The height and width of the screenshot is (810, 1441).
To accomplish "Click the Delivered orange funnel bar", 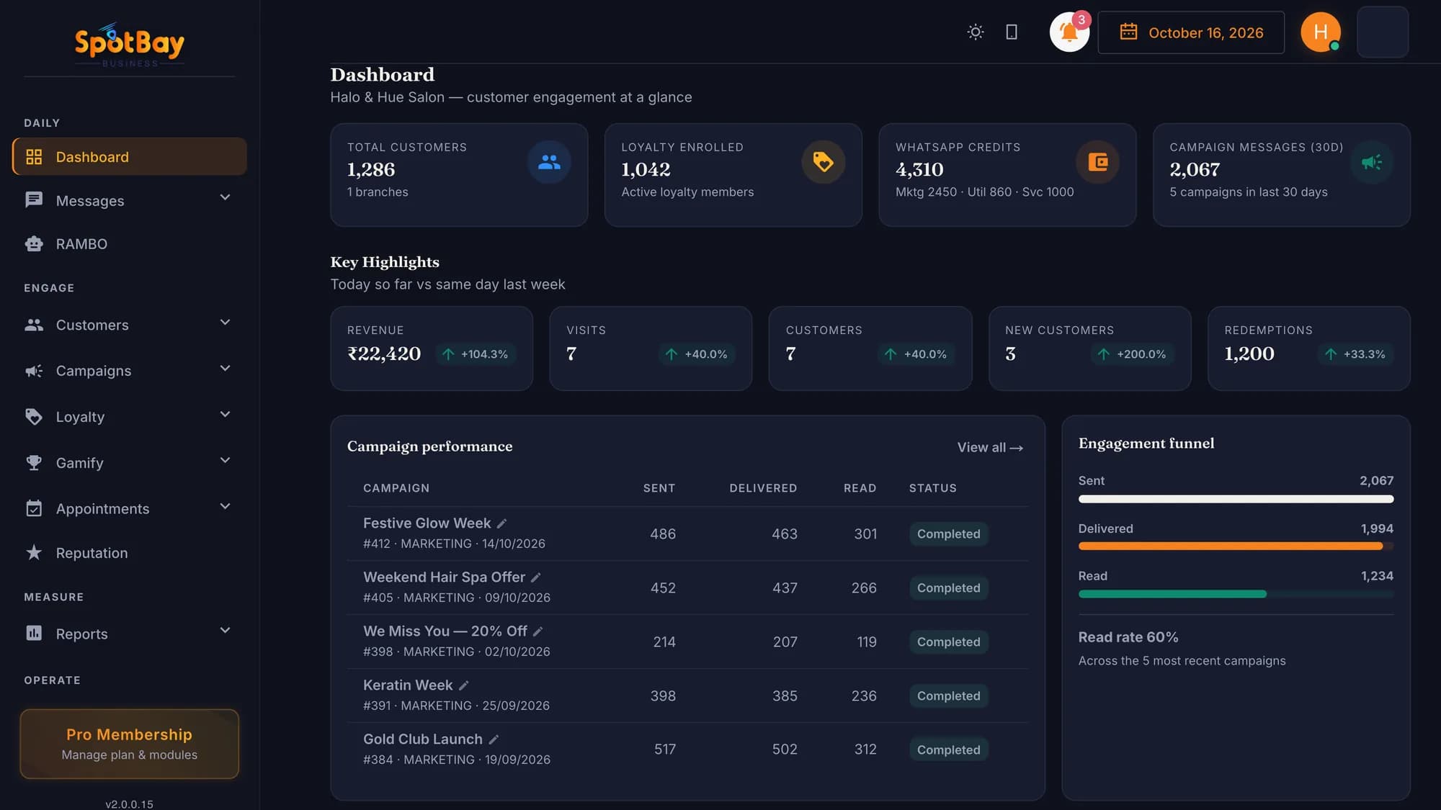I will (1231, 546).
